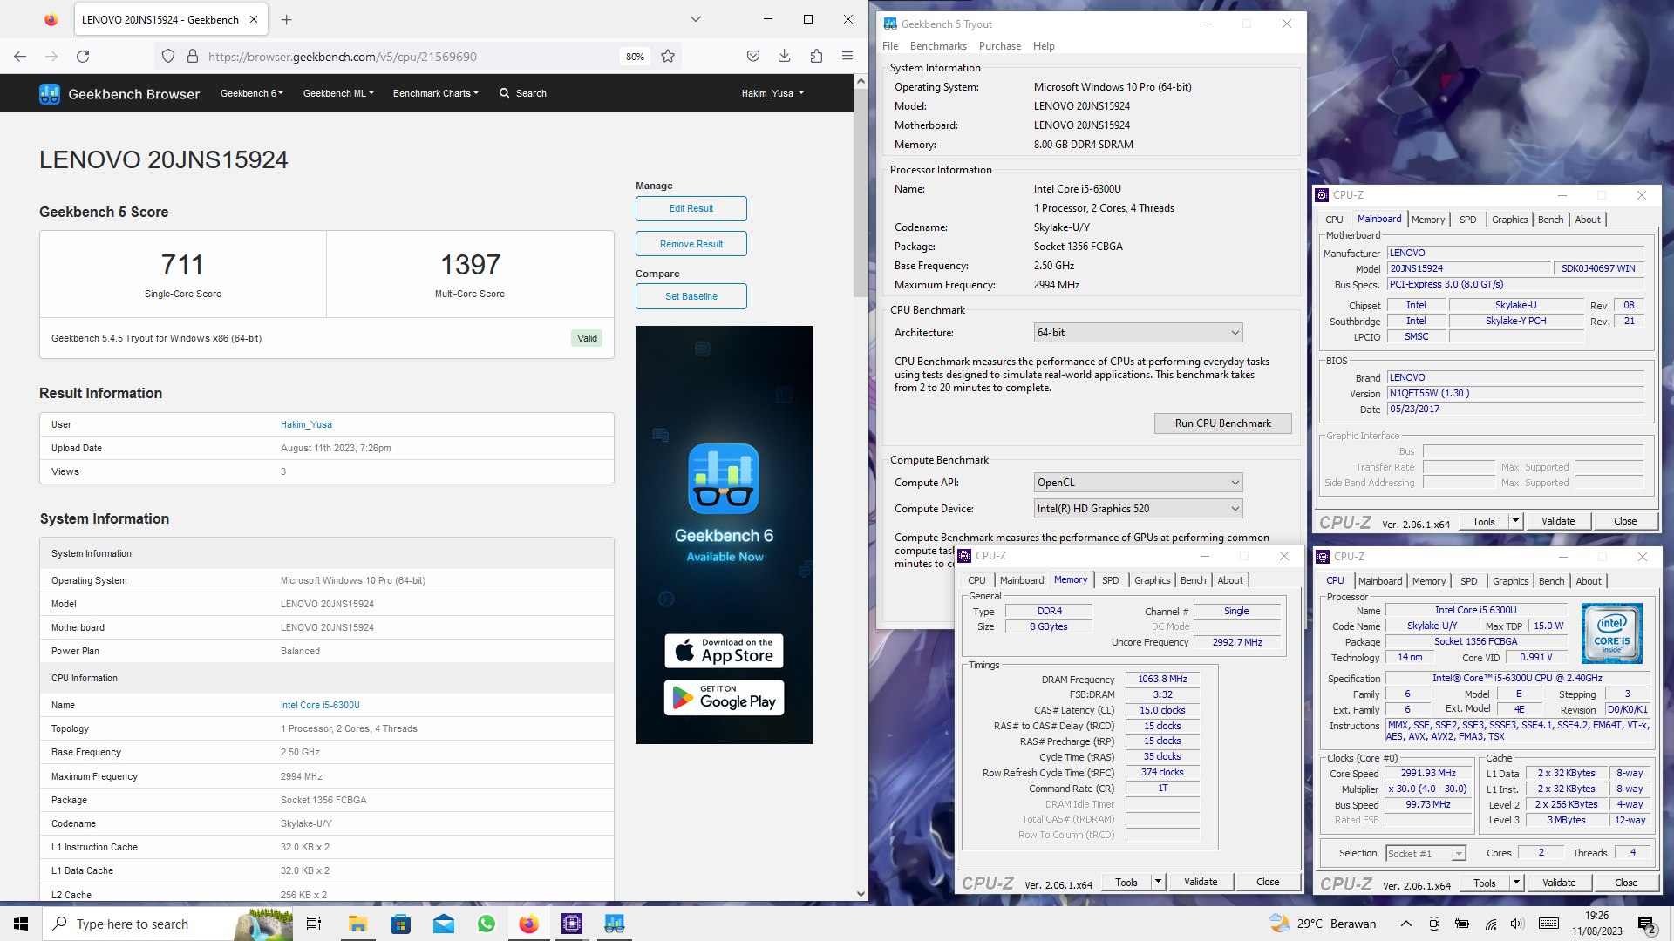Click the Firefox URL address bar
This screenshot has width=1674, height=941.
coord(410,57)
